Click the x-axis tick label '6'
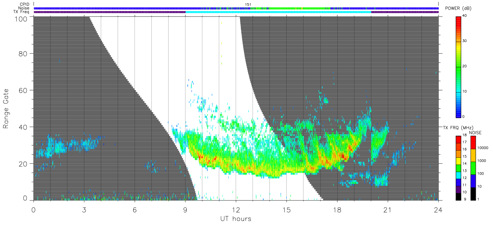Viewport: 493px width, 227px height. [134, 209]
